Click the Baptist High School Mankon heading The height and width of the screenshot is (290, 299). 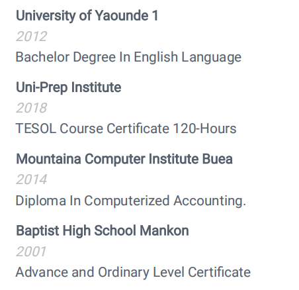click(x=102, y=231)
